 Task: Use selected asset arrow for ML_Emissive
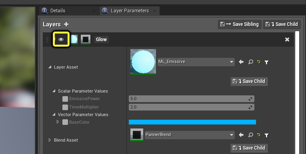[x=241, y=62]
